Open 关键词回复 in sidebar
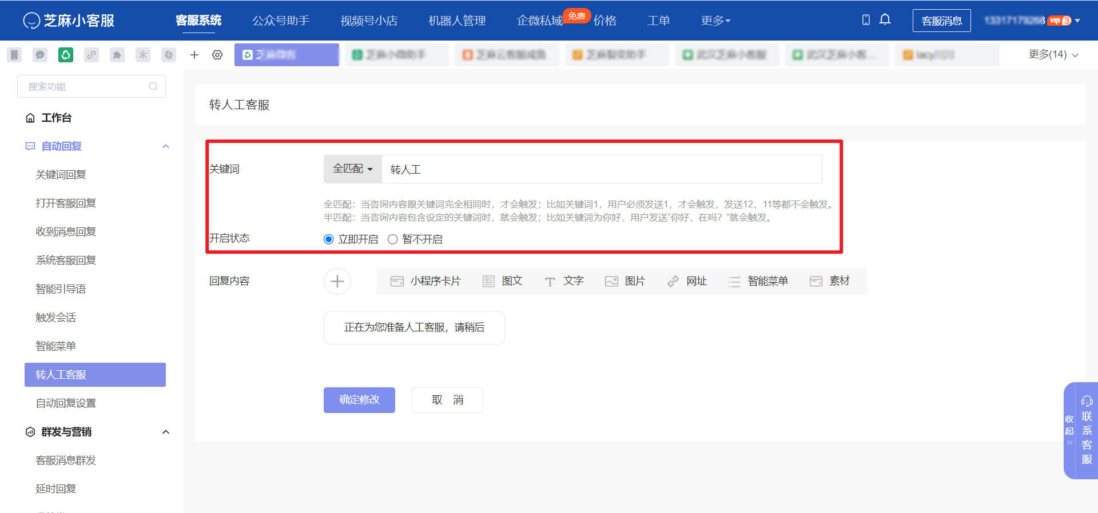 click(x=61, y=175)
